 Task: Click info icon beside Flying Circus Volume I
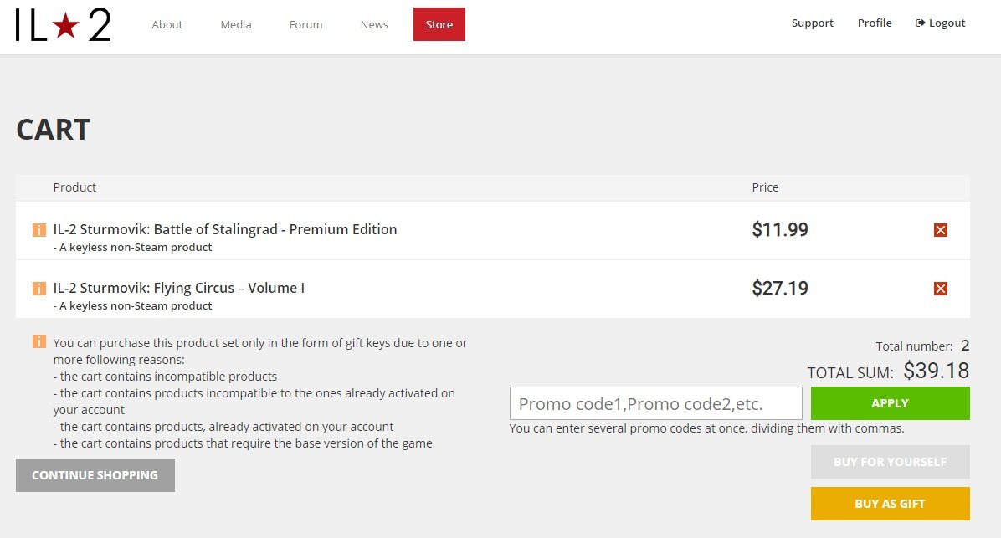pyautogui.click(x=39, y=289)
